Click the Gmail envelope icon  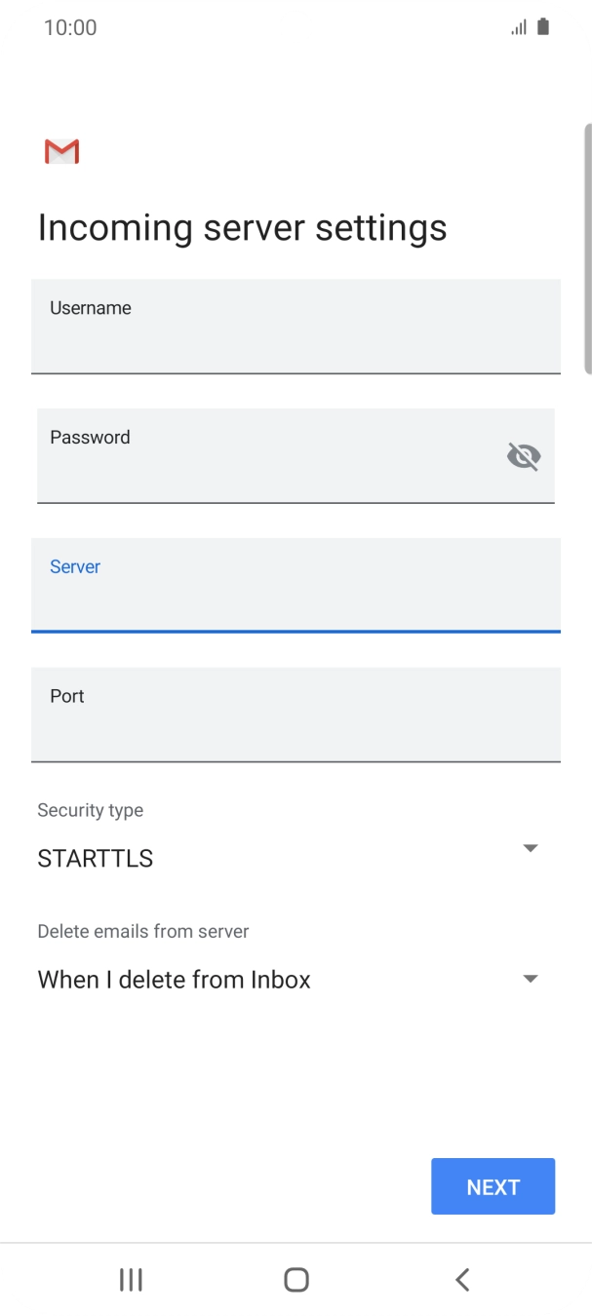pyautogui.click(x=61, y=151)
